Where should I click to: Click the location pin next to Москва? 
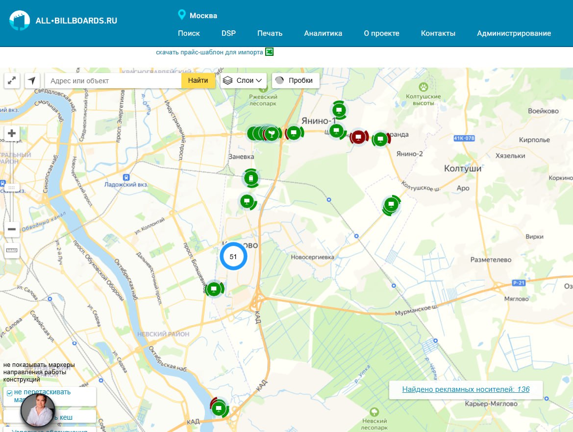[x=182, y=15]
